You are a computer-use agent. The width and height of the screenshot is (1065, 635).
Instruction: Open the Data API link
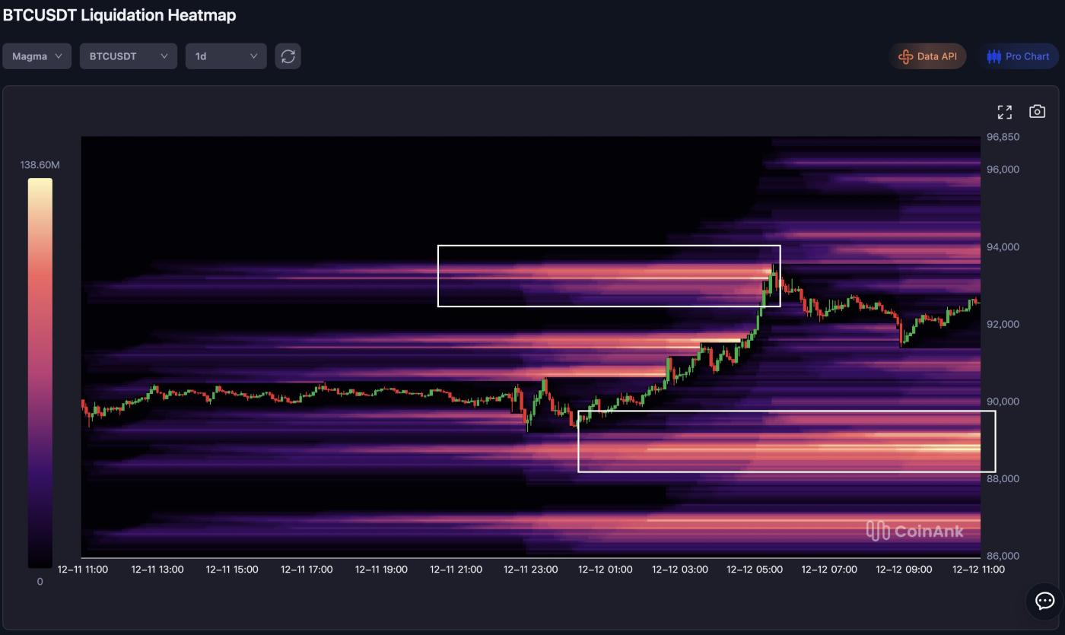click(x=927, y=56)
